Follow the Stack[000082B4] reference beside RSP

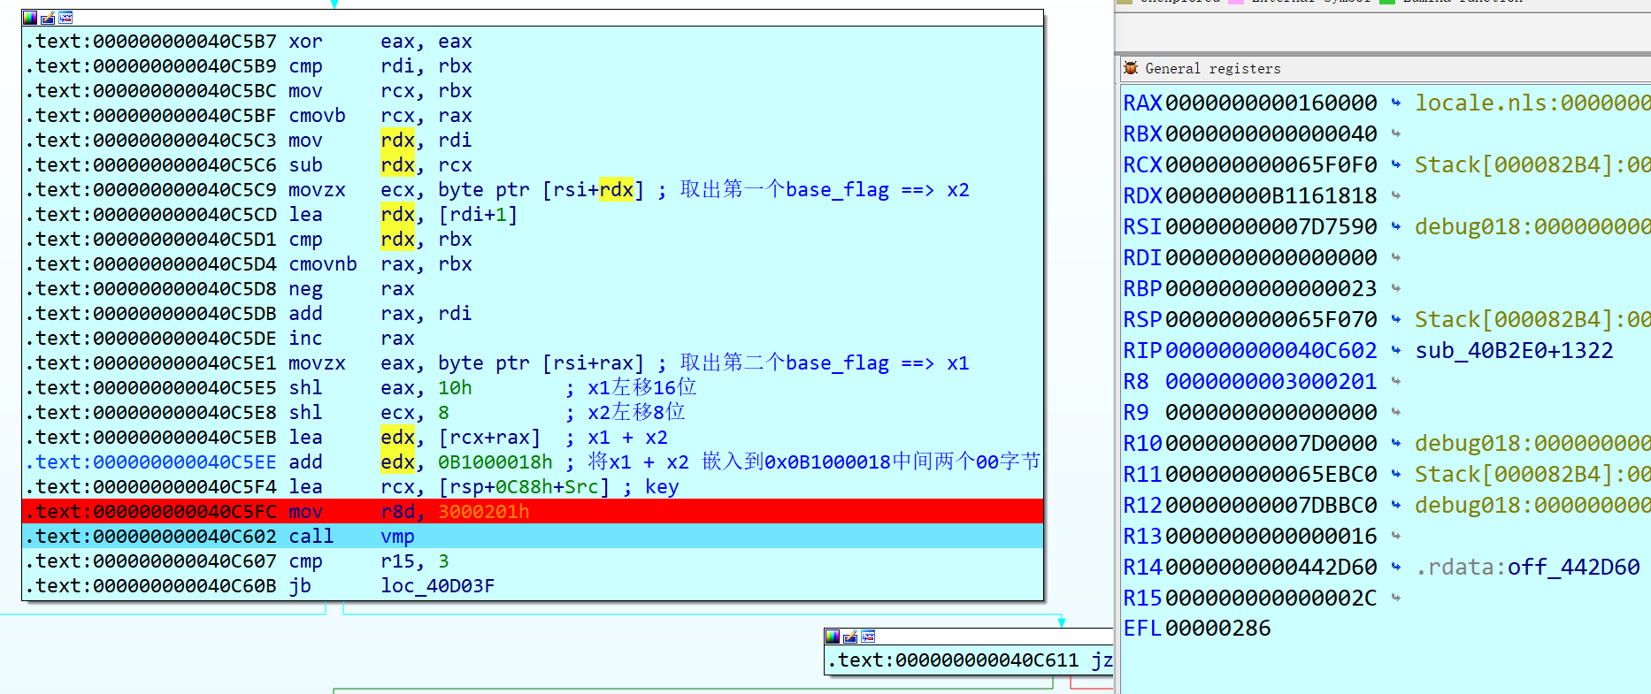click(1532, 319)
